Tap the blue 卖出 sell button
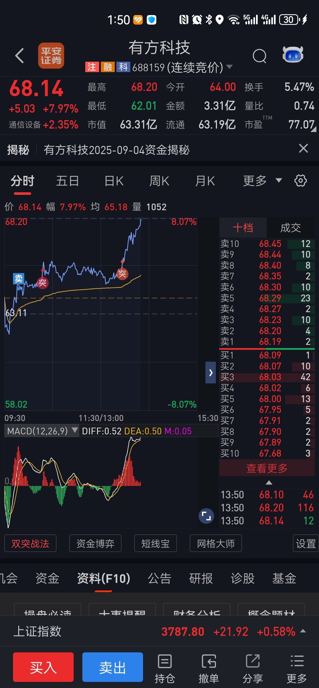Image resolution: width=319 pixels, height=688 pixels. tap(113, 667)
